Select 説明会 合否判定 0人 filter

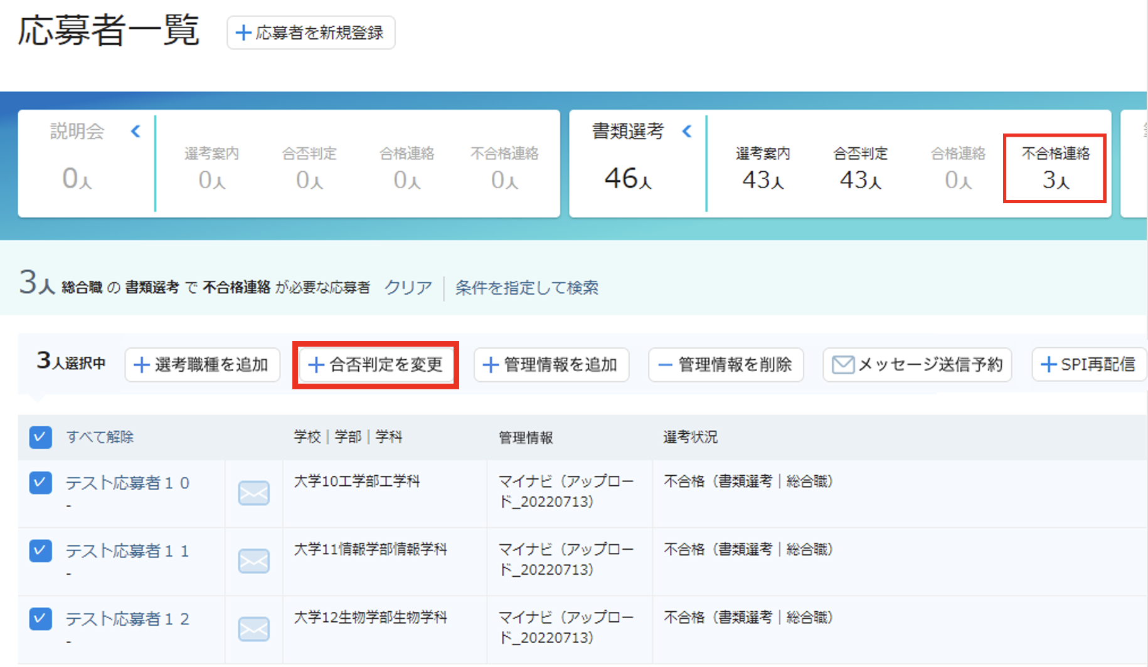[x=309, y=168]
